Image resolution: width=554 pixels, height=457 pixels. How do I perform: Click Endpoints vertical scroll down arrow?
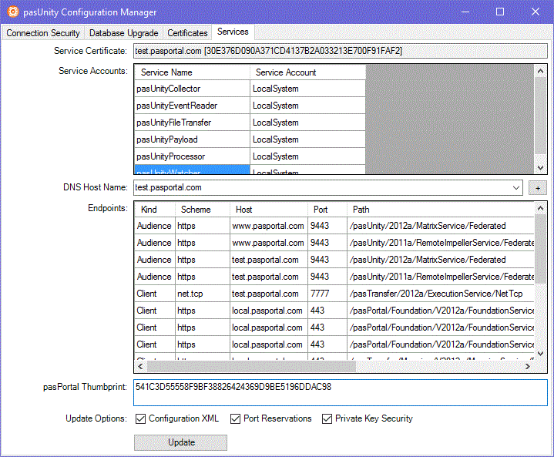click(540, 353)
